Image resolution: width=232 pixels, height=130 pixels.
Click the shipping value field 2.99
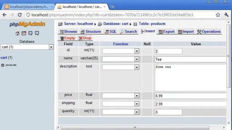point(191,104)
